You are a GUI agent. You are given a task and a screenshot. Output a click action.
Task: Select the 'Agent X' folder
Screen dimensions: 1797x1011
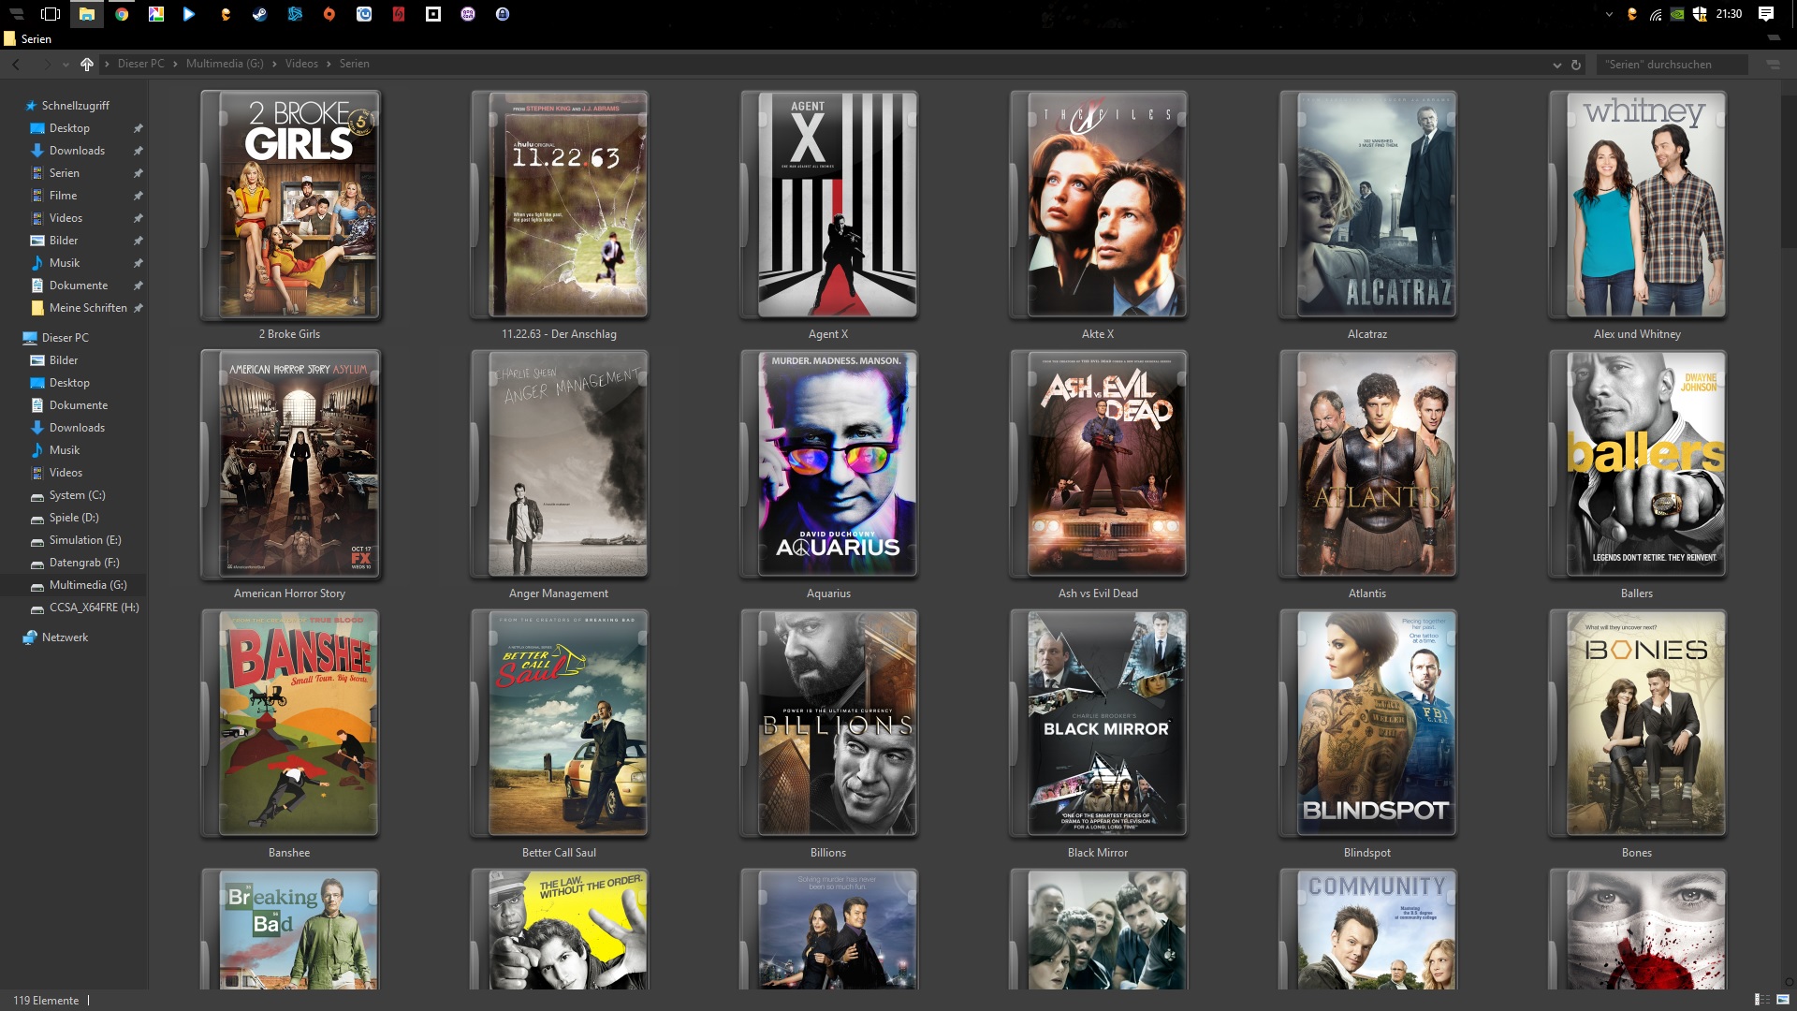[x=828, y=215]
